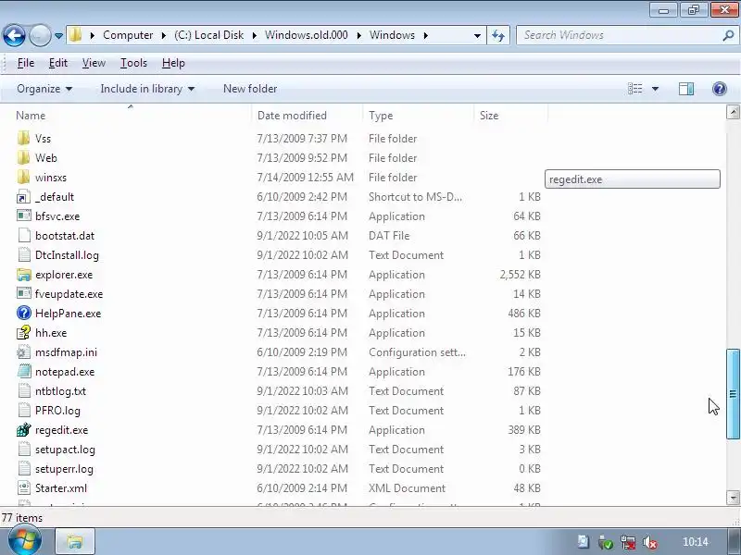Open the Windows Start orb
The image size is (741, 555).
(x=25, y=540)
